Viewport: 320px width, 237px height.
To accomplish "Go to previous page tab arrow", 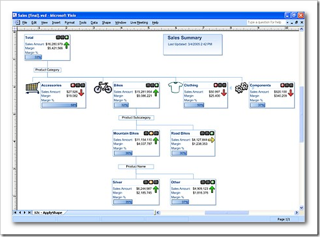I will click(20, 212).
